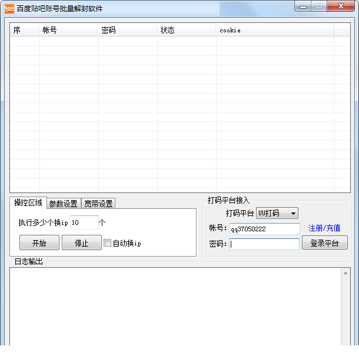Viewport: 359px width, 359px height.
Task: Click the orange app icon in title bar
Action: [9, 9]
